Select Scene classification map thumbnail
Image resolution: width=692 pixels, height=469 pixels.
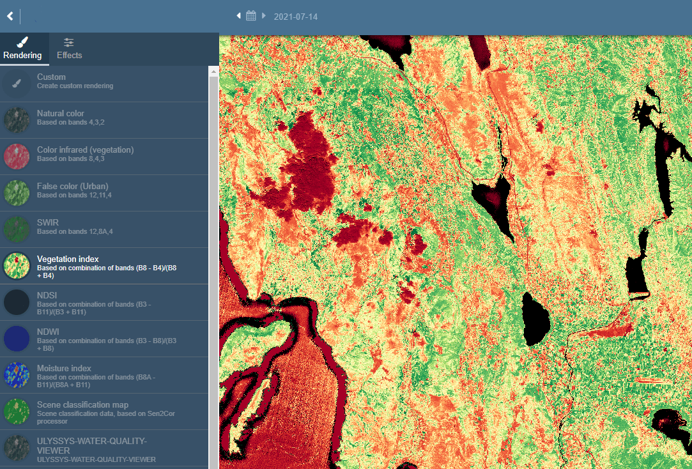pyautogui.click(x=17, y=411)
